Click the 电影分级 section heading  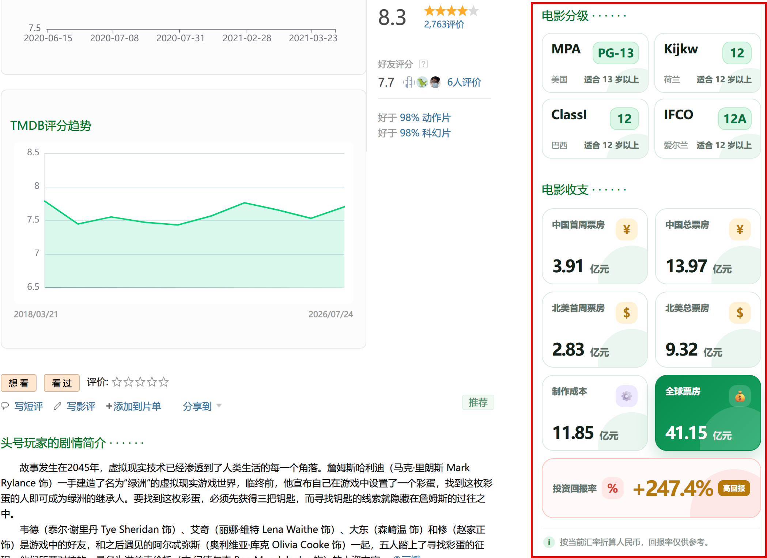[x=565, y=16]
